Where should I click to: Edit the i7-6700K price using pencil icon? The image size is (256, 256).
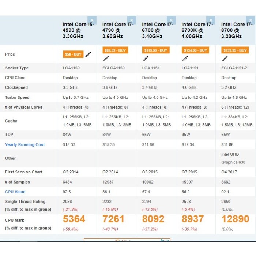[x=185, y=58]
